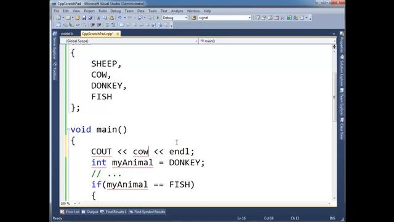Switch to the stddef.h tab

coord(67,34)
